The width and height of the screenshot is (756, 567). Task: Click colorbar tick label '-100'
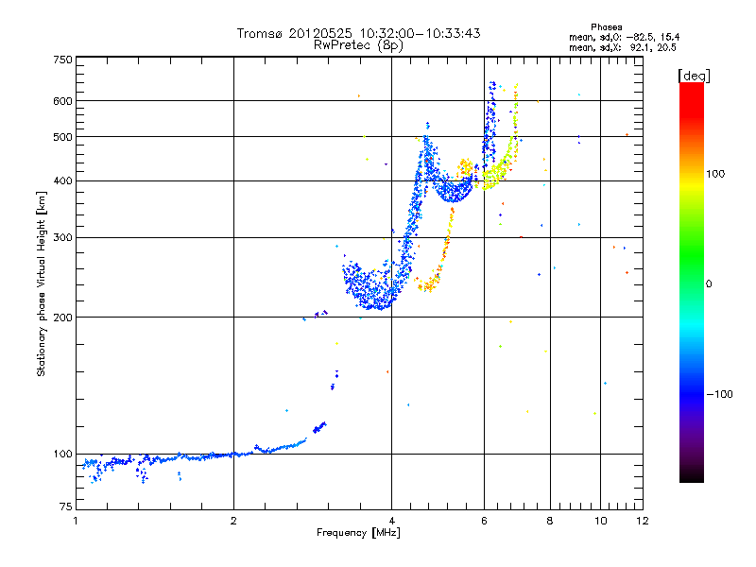point(719,394)
